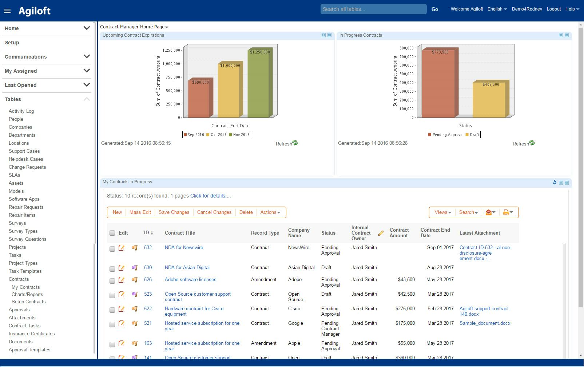
Task: Check the select-all checkbox in the table header
Action: point(112,233)
